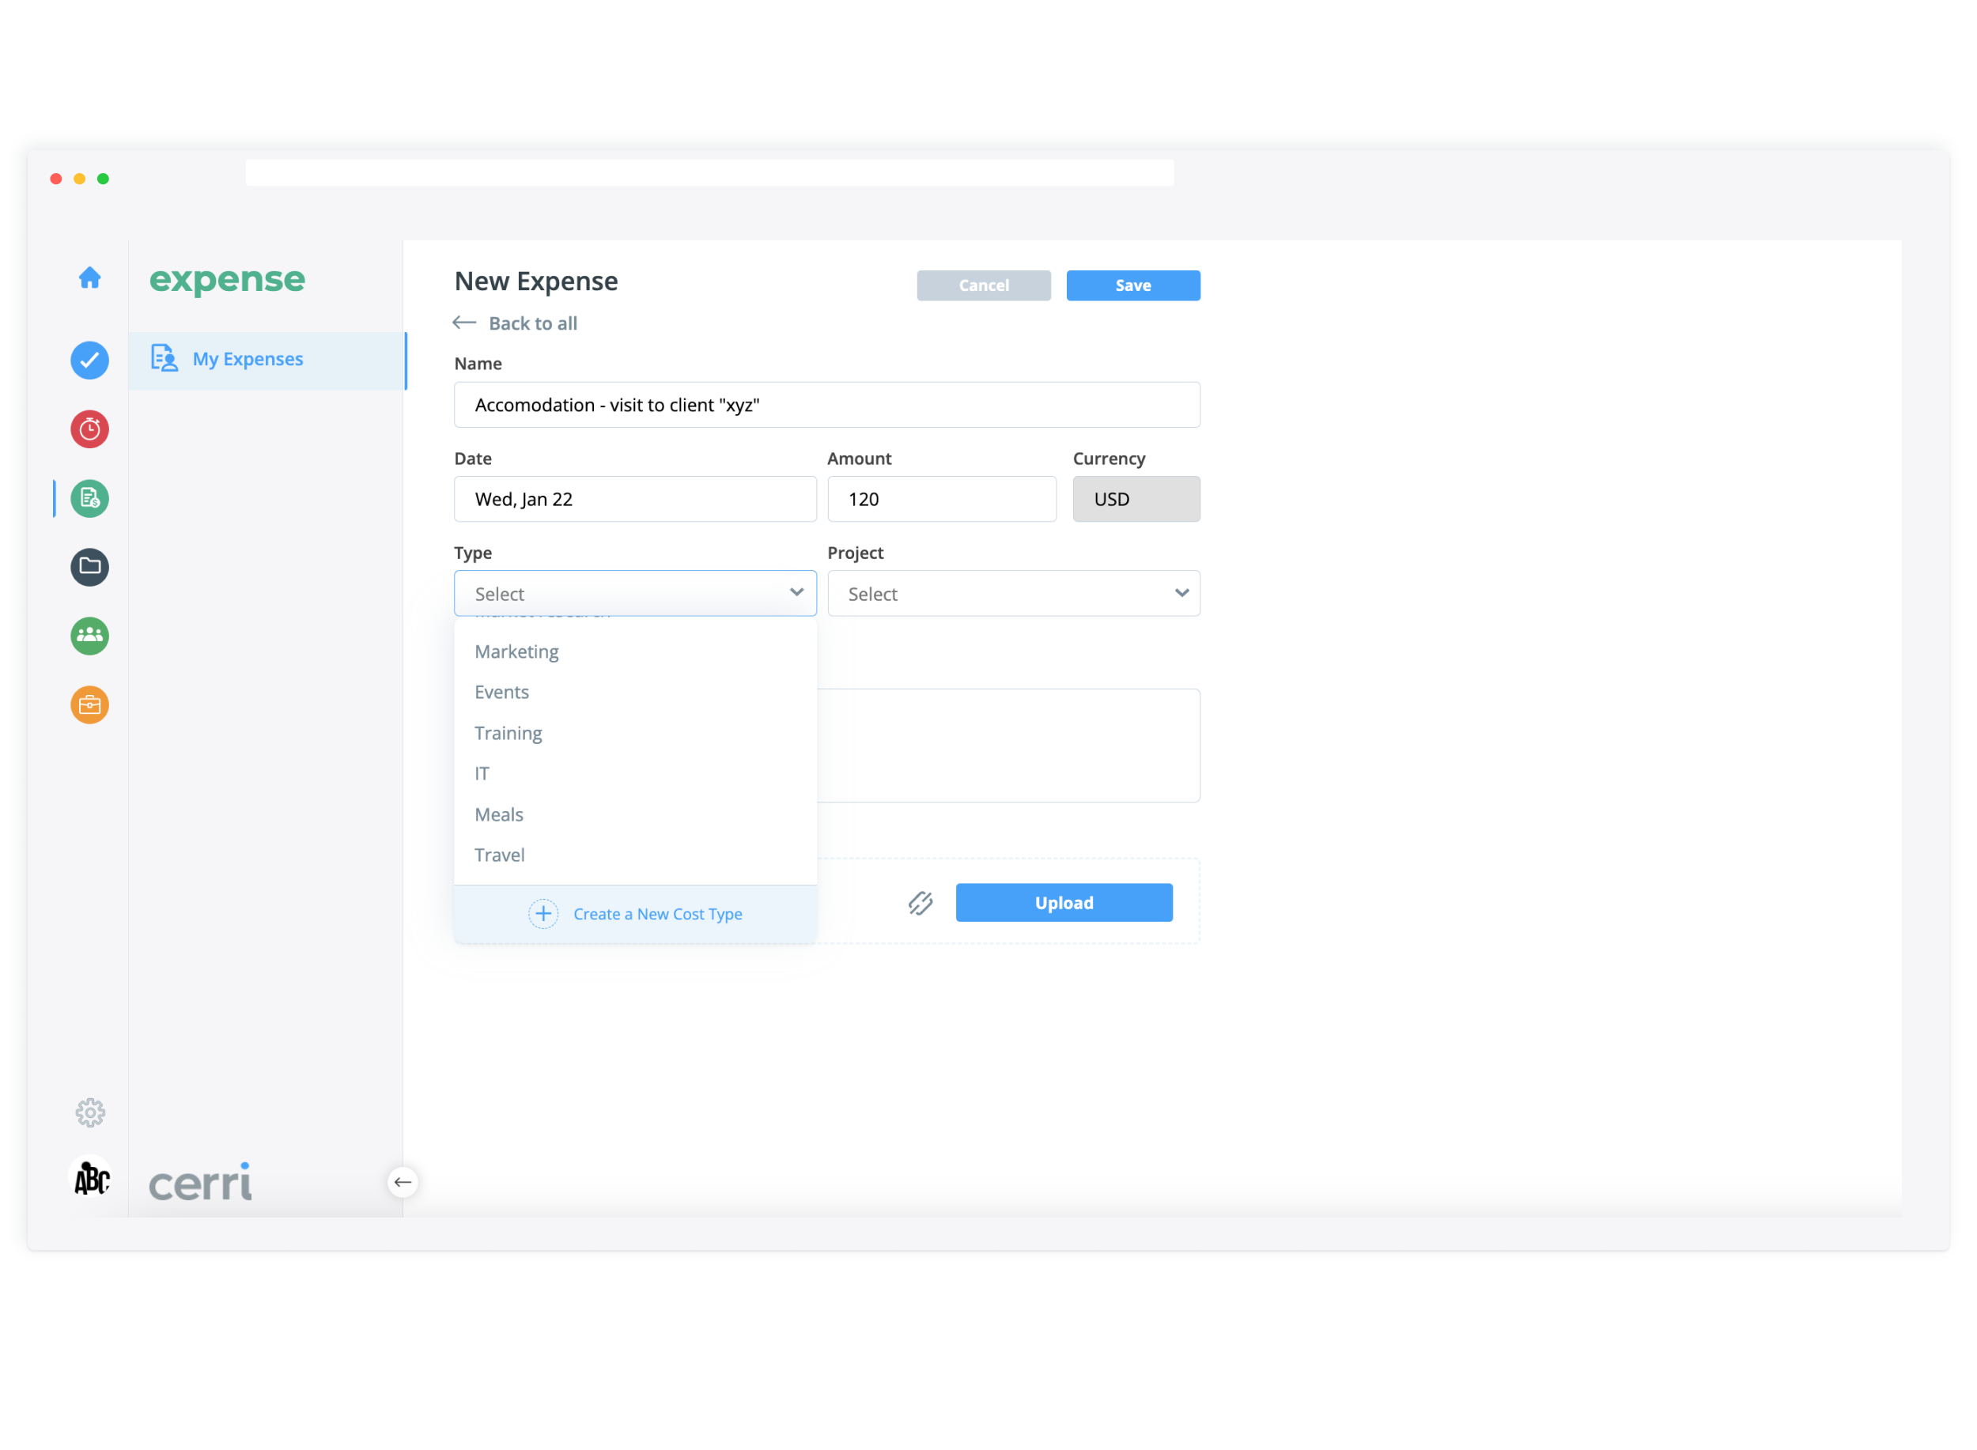This screenshot has width=1977, height=1450.
Task: Select Marketing from the type list
Action: (x=517, y=652)
